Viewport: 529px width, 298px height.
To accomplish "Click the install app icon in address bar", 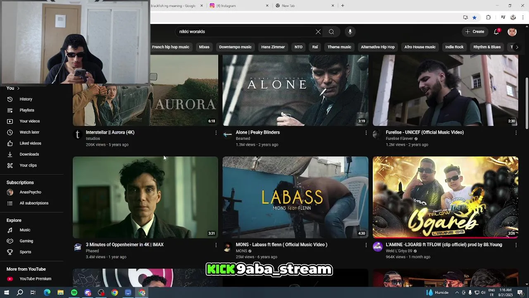I will pos(466,17).
